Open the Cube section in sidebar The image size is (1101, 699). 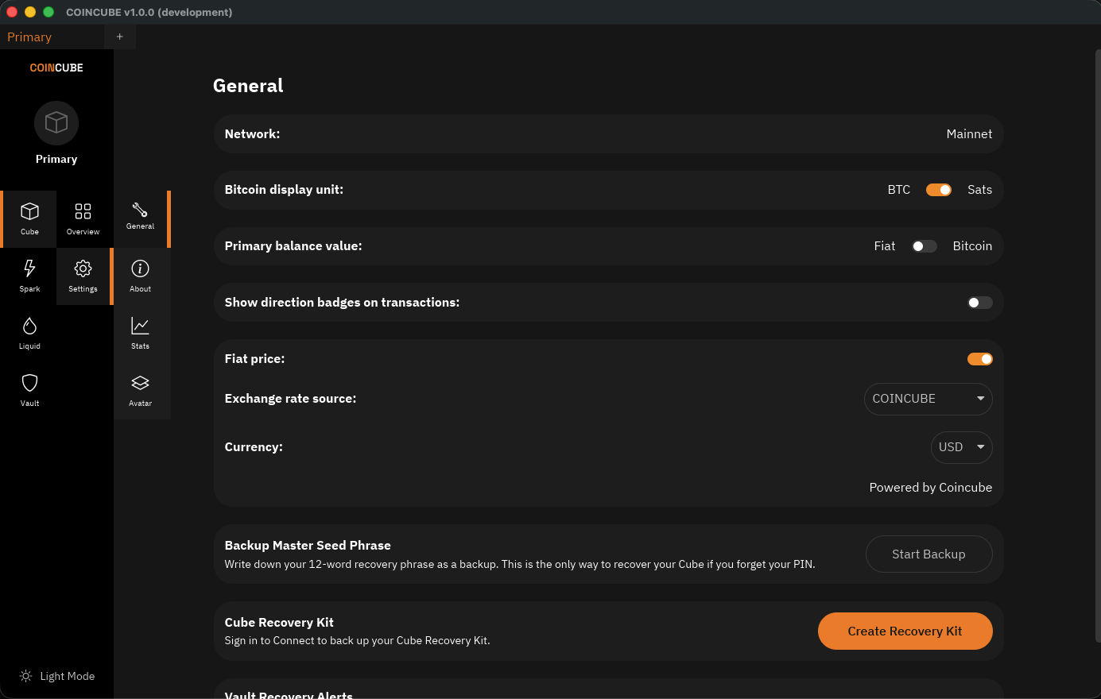29,219
